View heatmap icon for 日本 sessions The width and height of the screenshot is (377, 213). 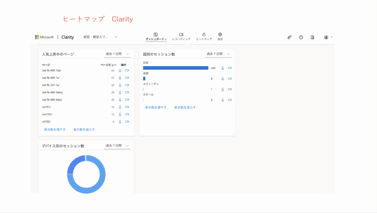point(223,68)
